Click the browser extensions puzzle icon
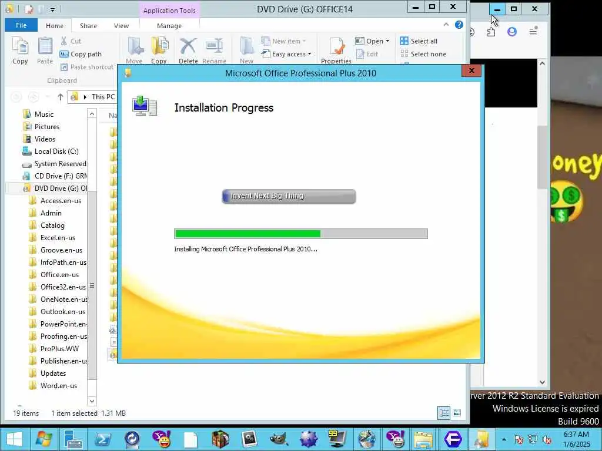602x451 pixels. coord(491,32)
